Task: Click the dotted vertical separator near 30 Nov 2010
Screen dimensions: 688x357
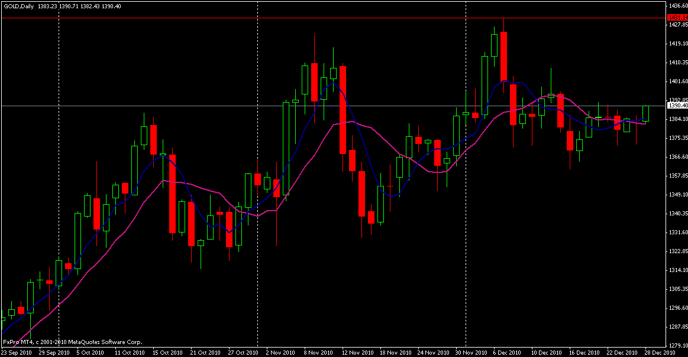Action: click(466, 177)
